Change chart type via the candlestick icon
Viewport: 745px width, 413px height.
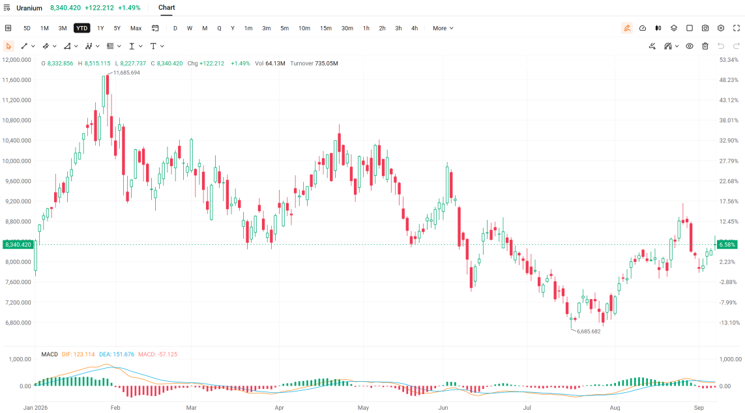click(658, 28)
